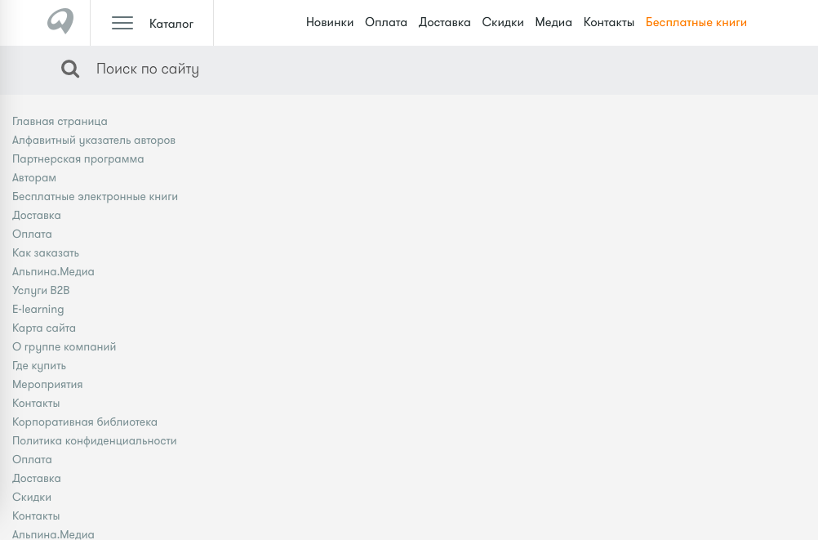This screenshot has height=540, width=818.
Task: Visit the Карта сайта link
Action: 44,328
